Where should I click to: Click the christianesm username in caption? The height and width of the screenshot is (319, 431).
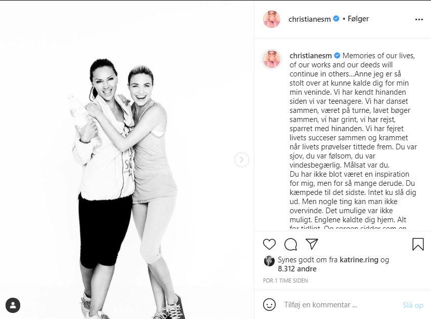pos(310,56)
